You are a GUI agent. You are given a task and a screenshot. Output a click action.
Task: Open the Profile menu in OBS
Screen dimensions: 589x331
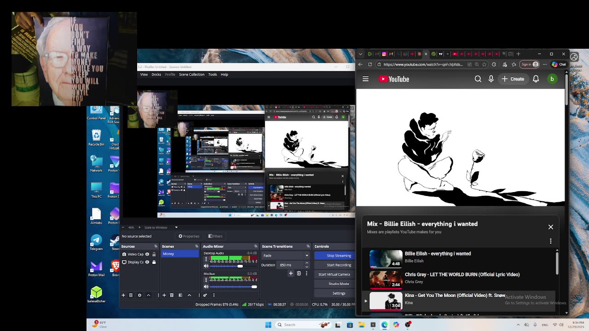tap(170, 74)
